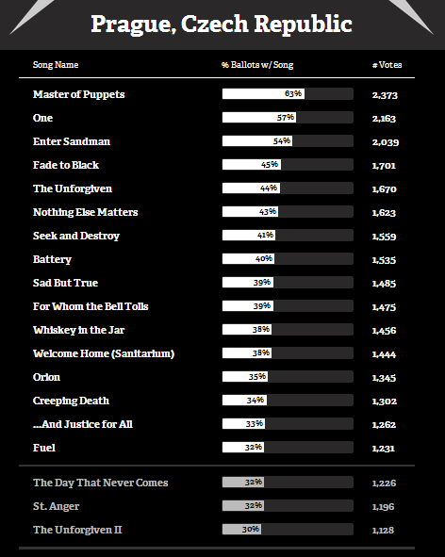The image size is (445, 557).
Task: Click the Fuel song name
Action: click(44, 448)
